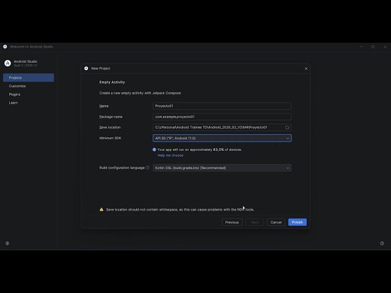The height and width of the screenshot is (293, 391).
Task: Click the Android Studio logo in sidebar
Action: click(x=7, y=63)
